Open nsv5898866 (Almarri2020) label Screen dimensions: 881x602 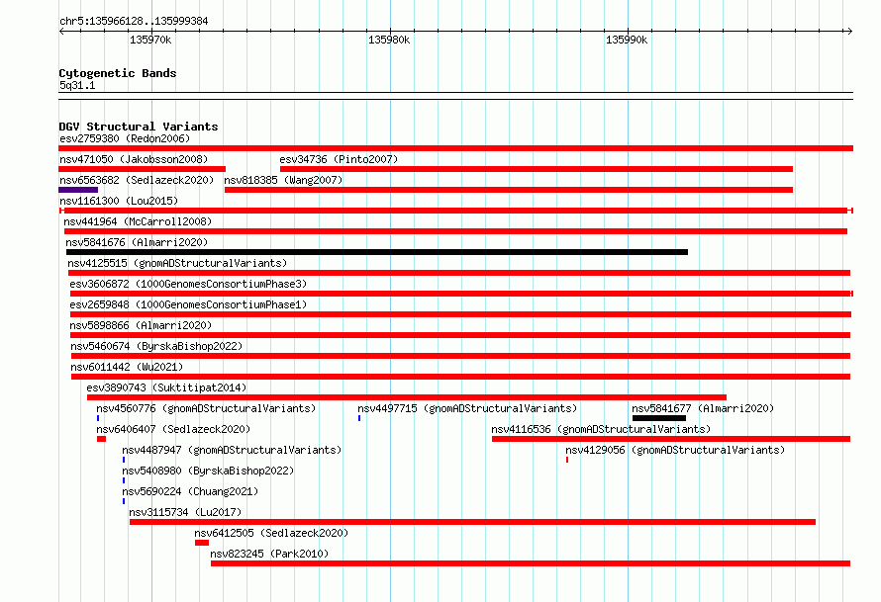[x=141, y=325]
